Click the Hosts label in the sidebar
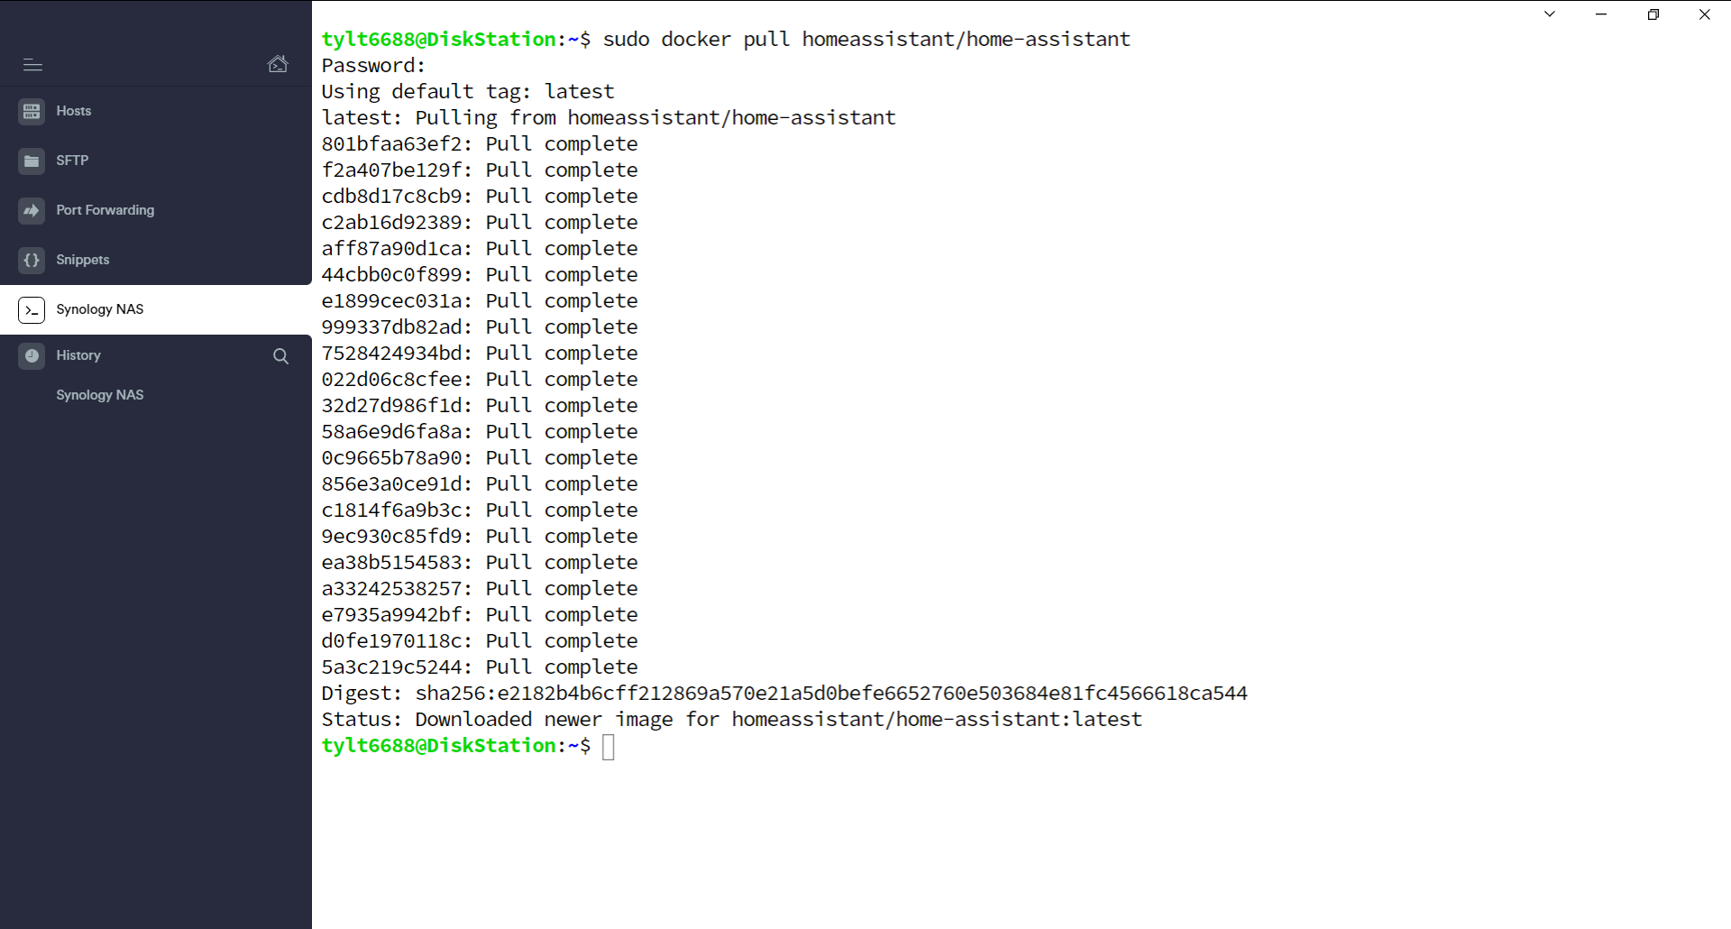This screenshot has width=1731, height=929. click(73, 111)
